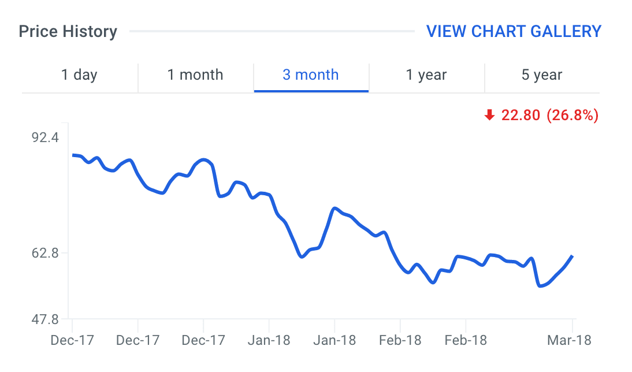Click the starting point of blue price line
This screenshot has height=372, width=632.
73,155
